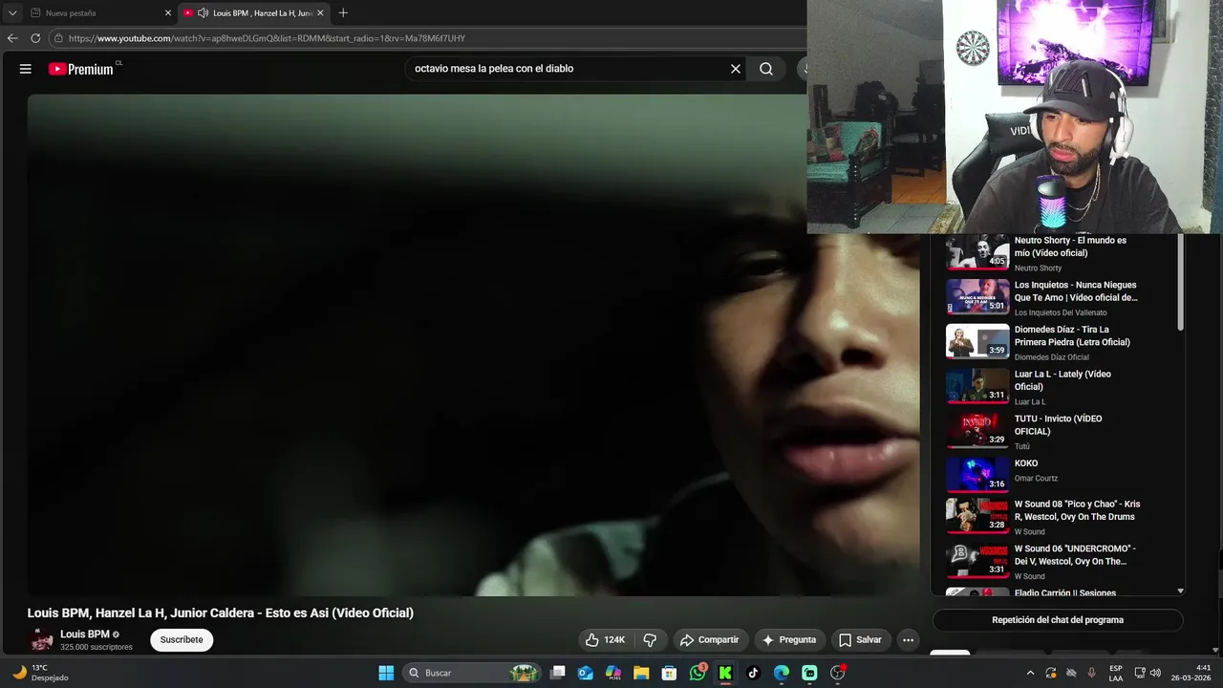Close the Nueva pestaña tab
The image size is (1223, 688).
pyautogui.click(x=168, y=13)
